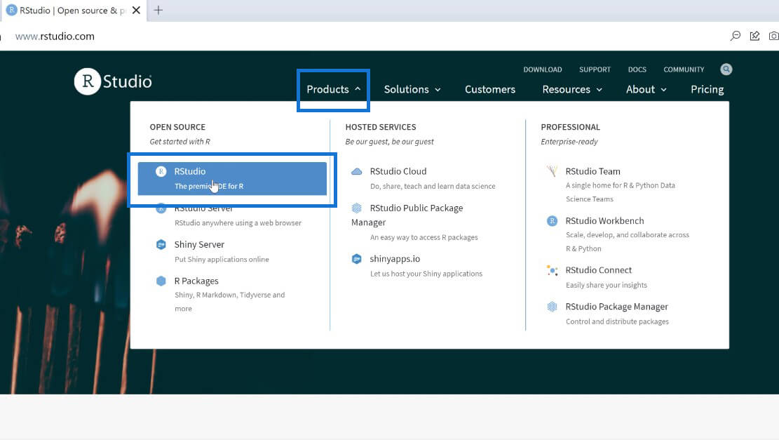The width and height of the screenshot is (779, 440).
Task: Open RStudio Package Manager professional link
Action: 616,307
